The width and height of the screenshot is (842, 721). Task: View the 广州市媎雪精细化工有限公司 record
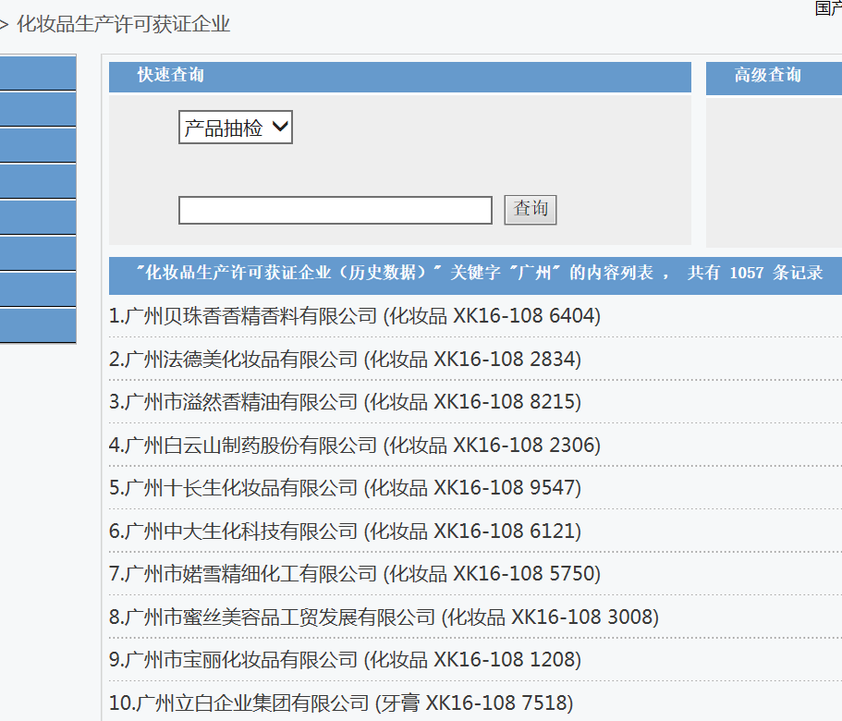[x=354, y=574]
